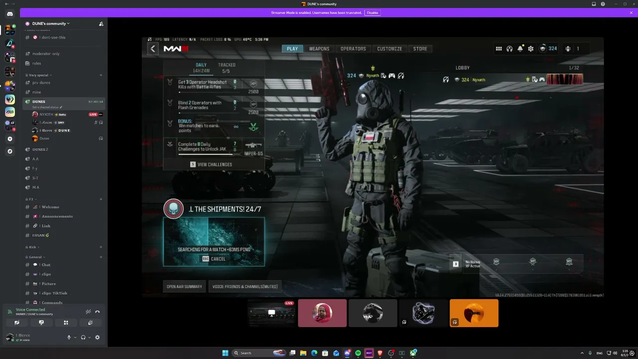Click the noise suppression icon in voice panel
The width and height of the screenshot is (638, 359).
click(88, 312)
